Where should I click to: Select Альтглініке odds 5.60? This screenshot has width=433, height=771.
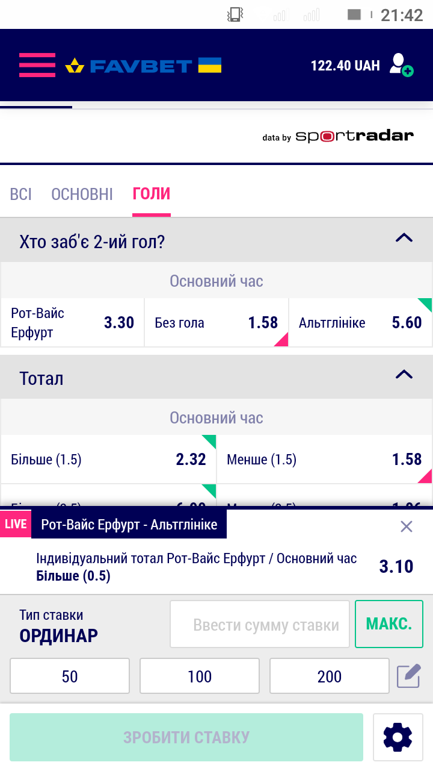point(360,323)
